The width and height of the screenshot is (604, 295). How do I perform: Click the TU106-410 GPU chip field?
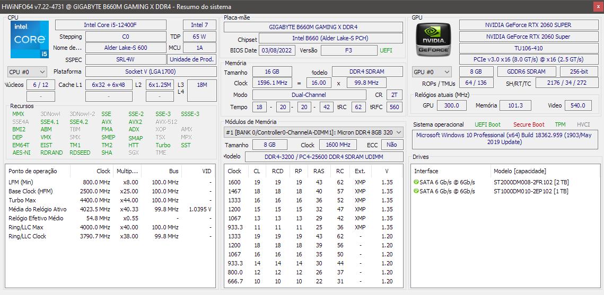point(528,48)
